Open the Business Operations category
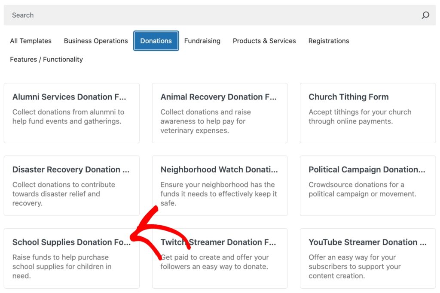 pos(96,41)
